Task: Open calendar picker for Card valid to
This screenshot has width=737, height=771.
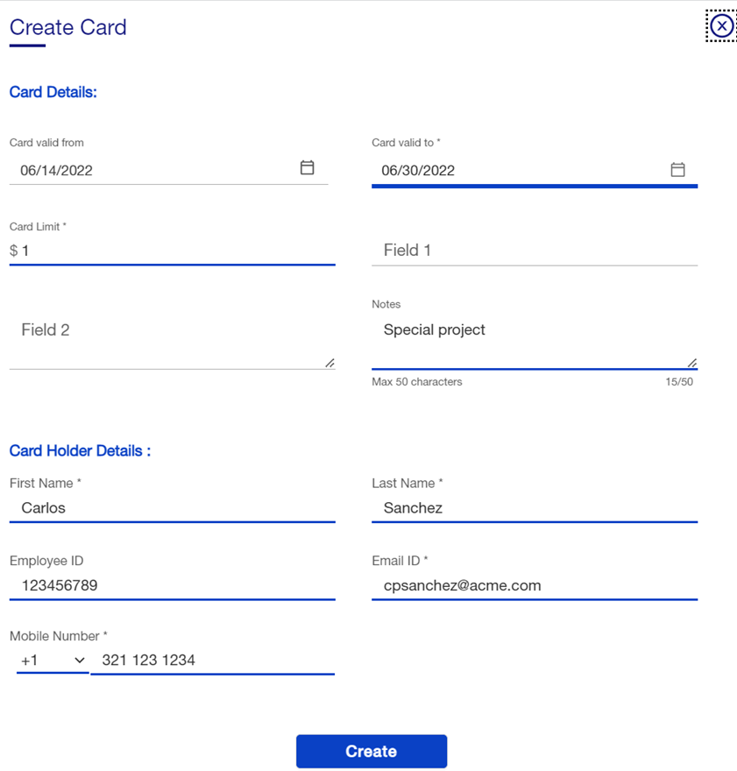Action: 677,170
